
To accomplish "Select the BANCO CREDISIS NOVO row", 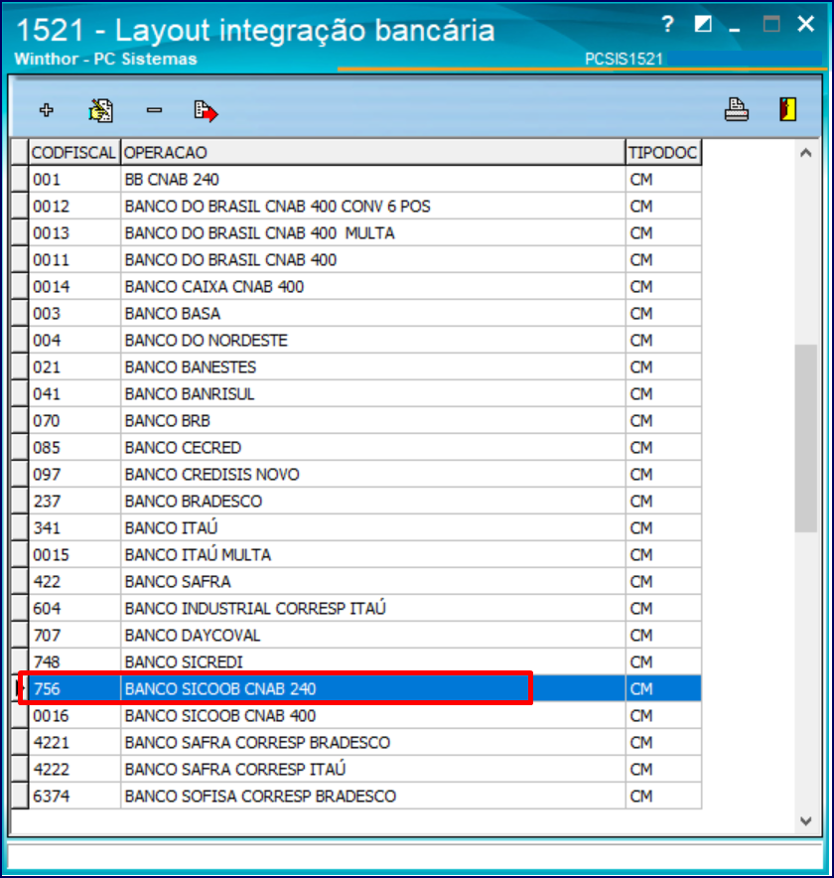I will coord(365,475).
